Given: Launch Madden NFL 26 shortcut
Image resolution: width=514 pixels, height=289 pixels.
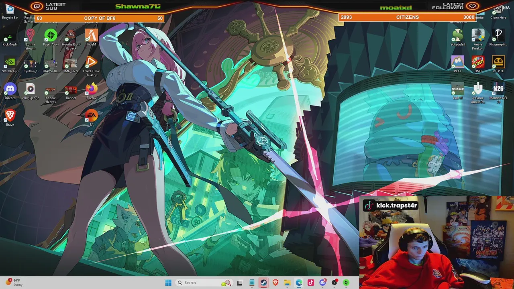Looking at the screenshot, I should [x=498, y=94].
